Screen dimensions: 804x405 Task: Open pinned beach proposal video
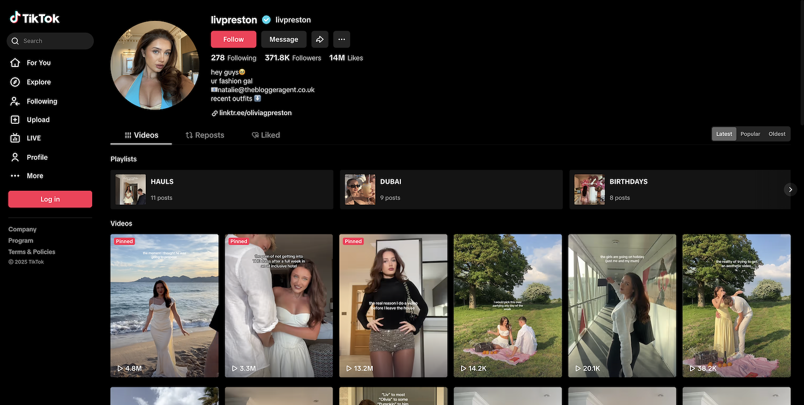(x=165, y=306)
